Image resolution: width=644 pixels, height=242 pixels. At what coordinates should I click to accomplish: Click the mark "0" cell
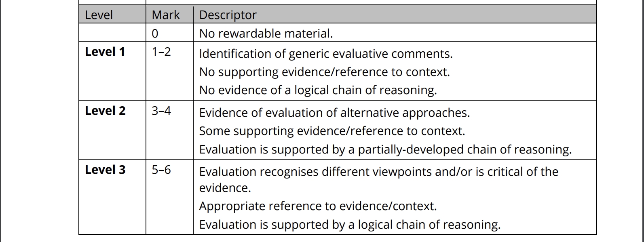tap(155, 34)
